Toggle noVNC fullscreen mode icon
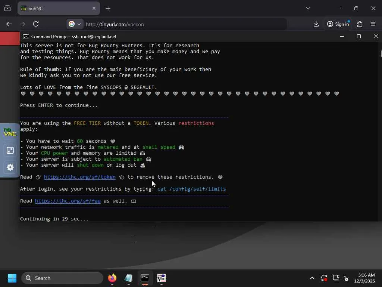The height and width of the screenshot is (287, 382). coord(10,150)
